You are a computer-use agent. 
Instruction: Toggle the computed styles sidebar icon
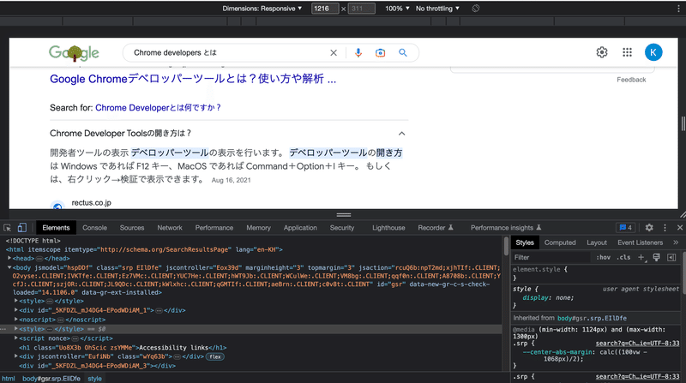point(671,258)
